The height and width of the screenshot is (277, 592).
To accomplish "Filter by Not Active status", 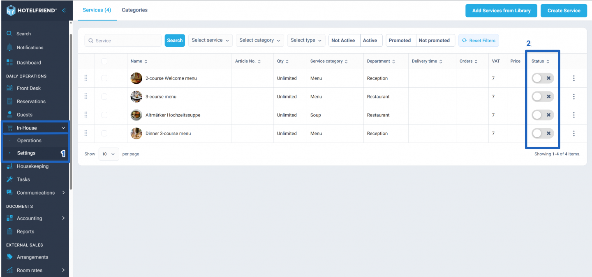I will pyautogui.click(x=345, y=41).
